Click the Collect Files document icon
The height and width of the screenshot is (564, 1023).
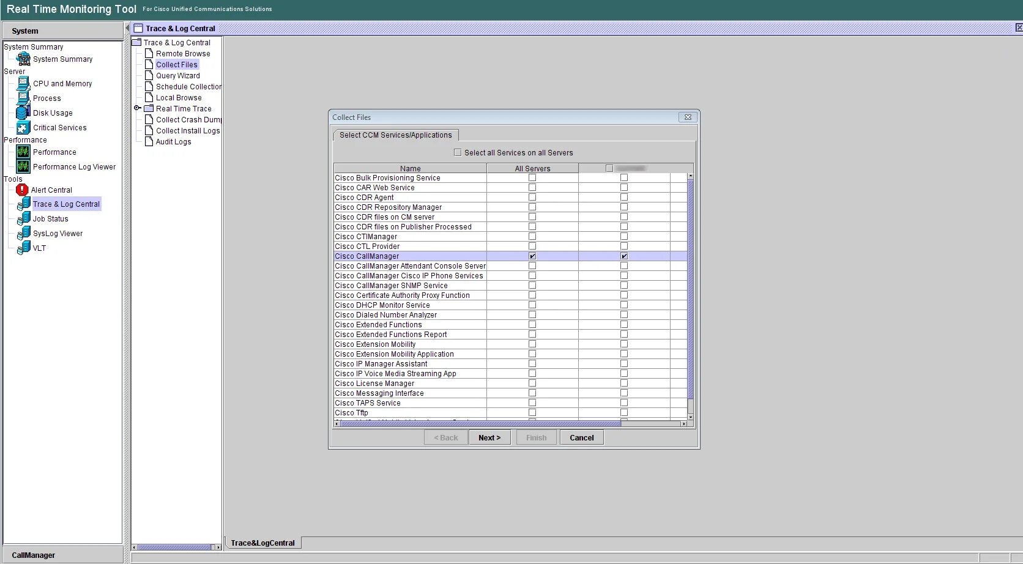click(x=149, y=64)
